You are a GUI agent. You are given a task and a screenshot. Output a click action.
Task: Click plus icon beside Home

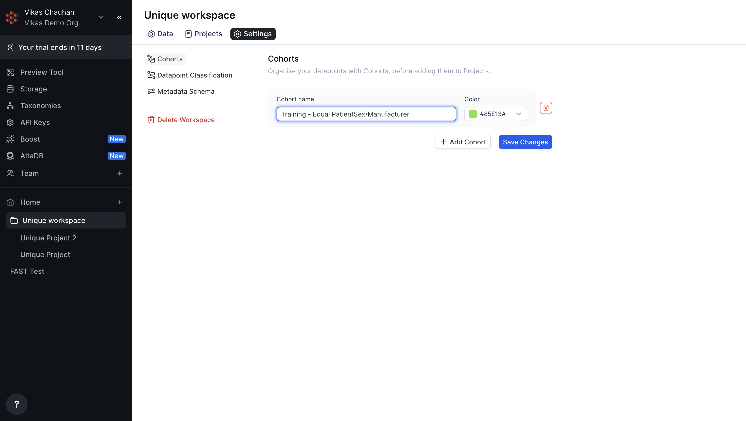tap(120, 202)
